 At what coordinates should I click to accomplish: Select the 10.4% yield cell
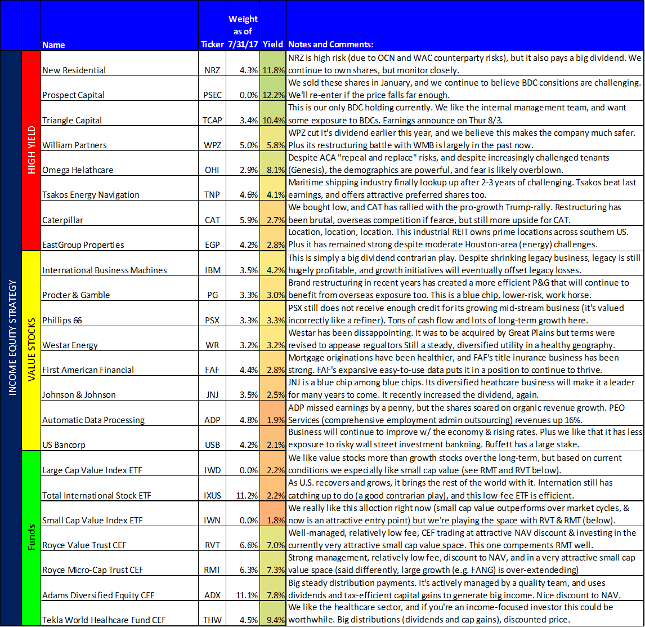pyautogui.click(x=273, y=114)
